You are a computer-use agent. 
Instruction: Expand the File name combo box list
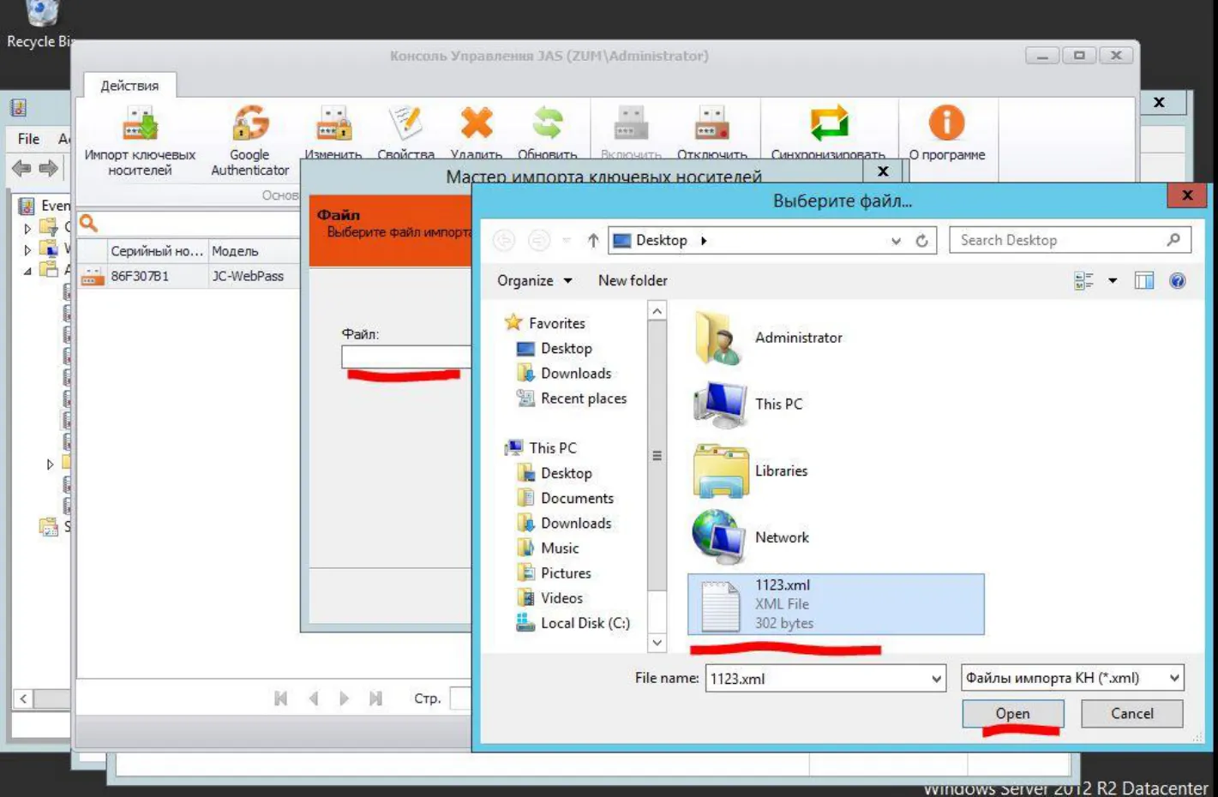point(936,679)
